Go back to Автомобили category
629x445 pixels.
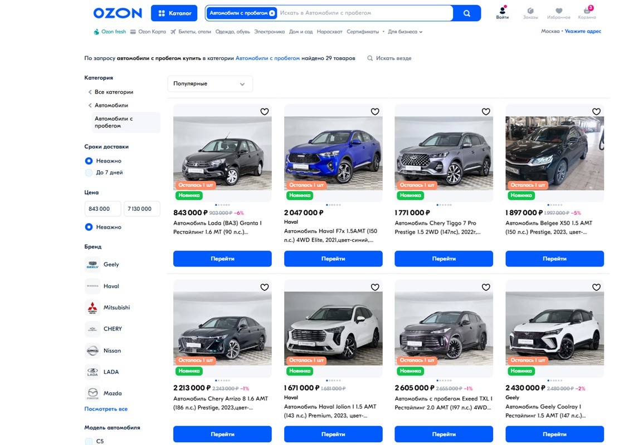pos(108,105)
